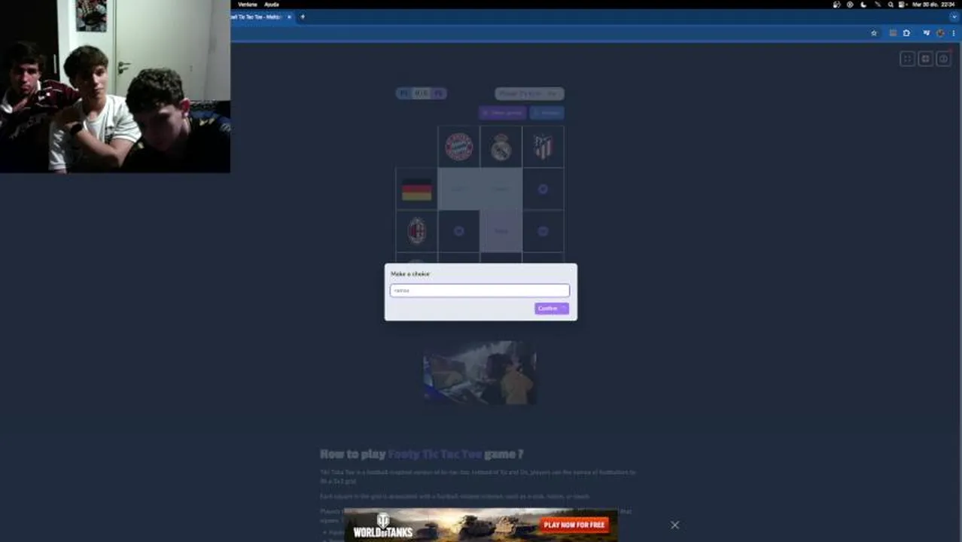Click the World of Tanks logo
The image size is (962, 542).
tap(383, 525)
